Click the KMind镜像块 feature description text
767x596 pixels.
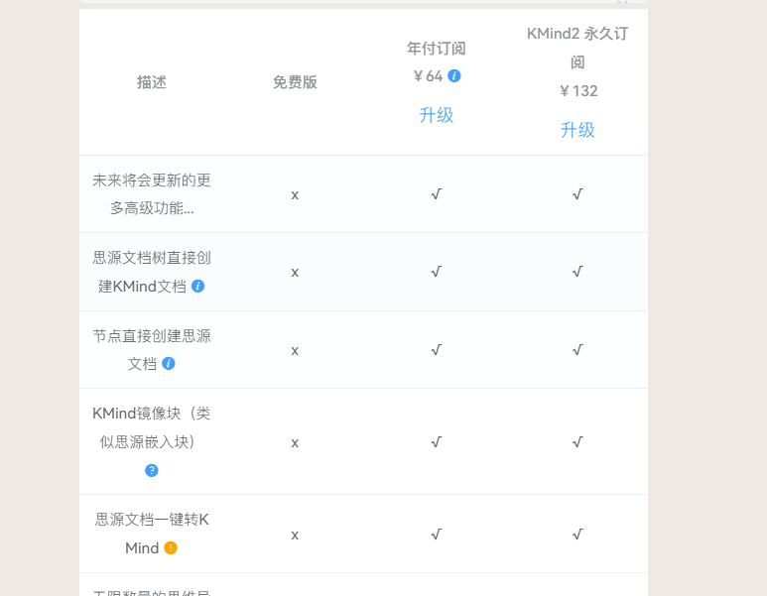click(x=152, y=427)
